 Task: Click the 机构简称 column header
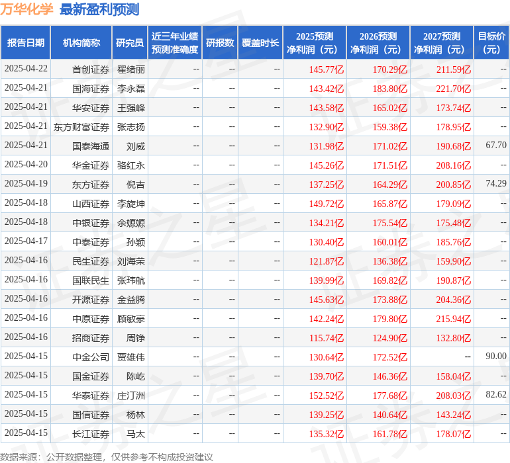(x=81, y=43)
